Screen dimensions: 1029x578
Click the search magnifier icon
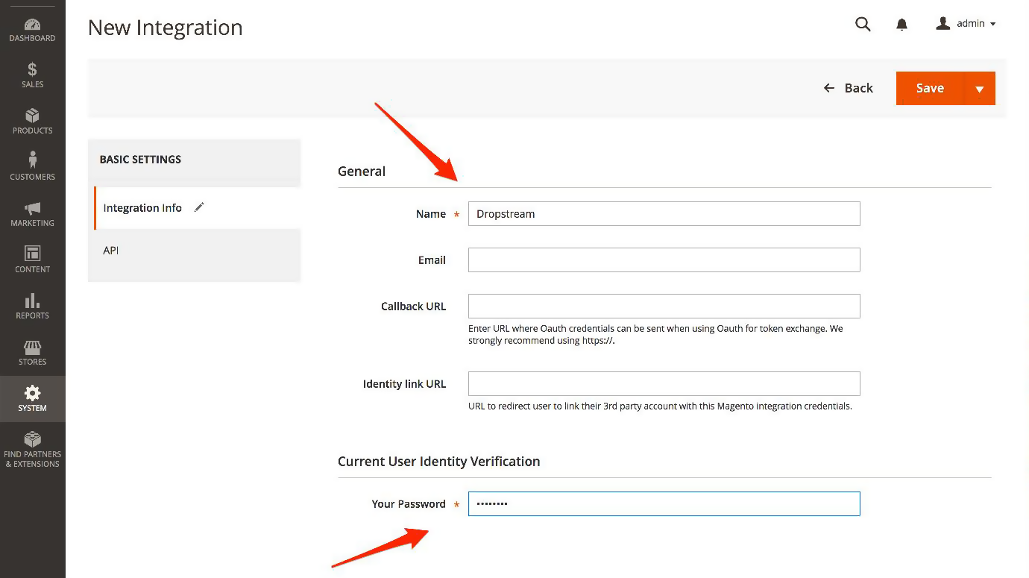pos(863,24)
